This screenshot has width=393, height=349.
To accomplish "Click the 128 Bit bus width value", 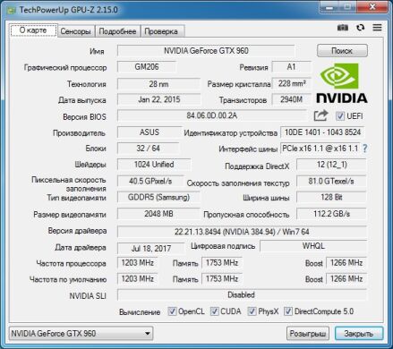I will click(x=331, y=197).
